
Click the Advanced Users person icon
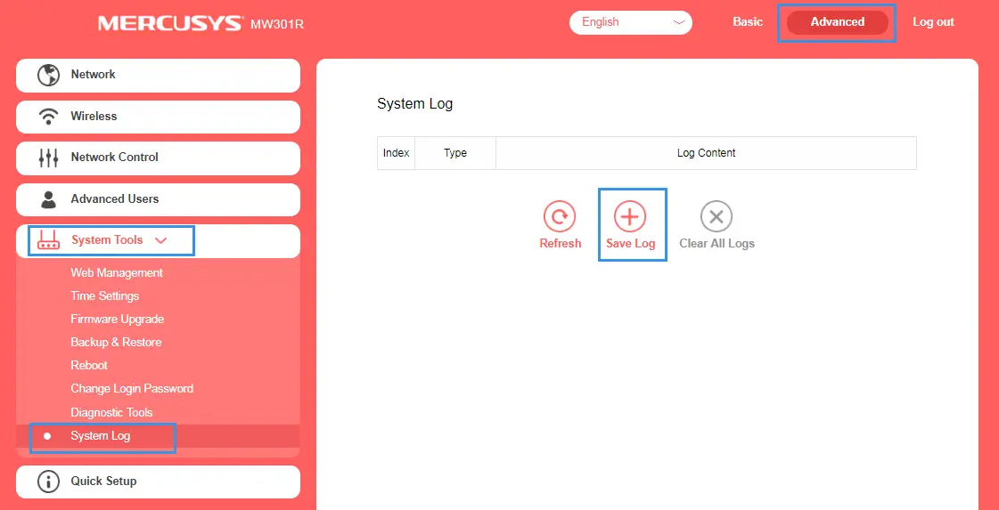point(48,199)
